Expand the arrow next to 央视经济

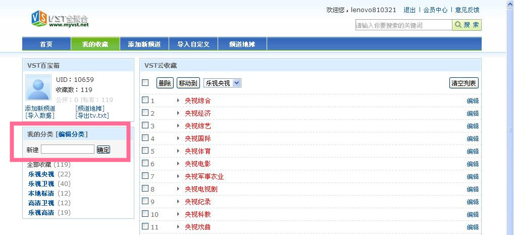point(178,113)
